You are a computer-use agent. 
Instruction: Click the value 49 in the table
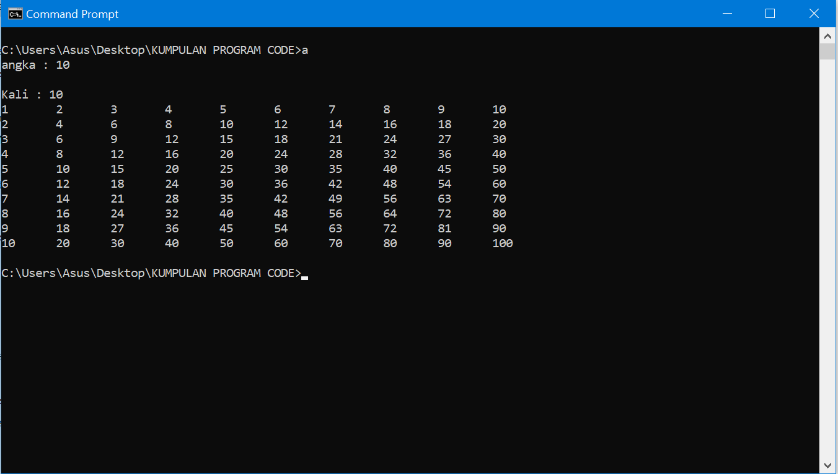coord(335,199)
